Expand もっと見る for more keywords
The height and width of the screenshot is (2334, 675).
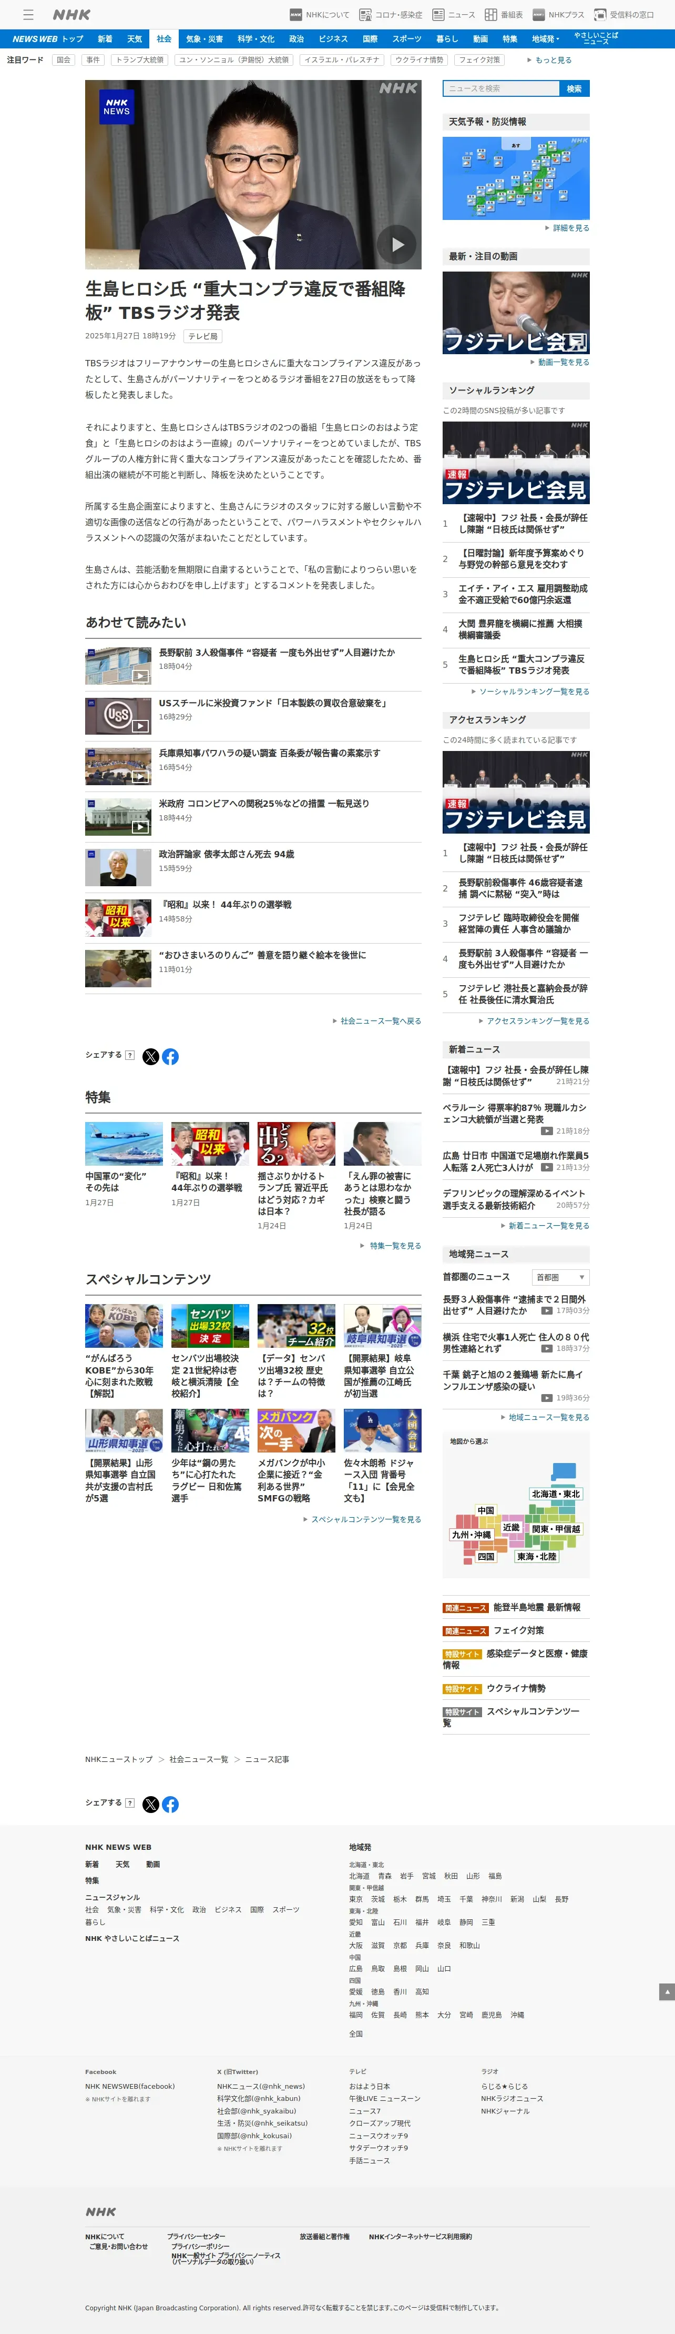(x=550, y=60)
